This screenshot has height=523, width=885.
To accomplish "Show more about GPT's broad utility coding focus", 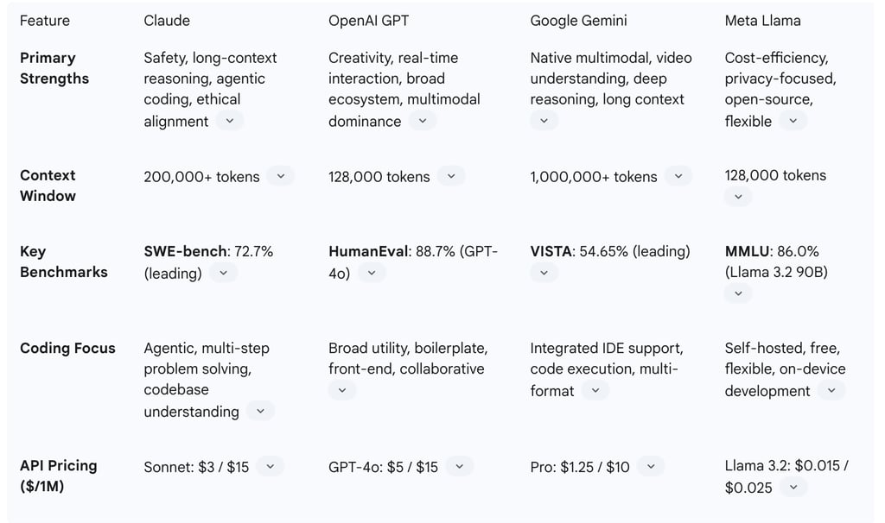I will [x=342, y=390].
